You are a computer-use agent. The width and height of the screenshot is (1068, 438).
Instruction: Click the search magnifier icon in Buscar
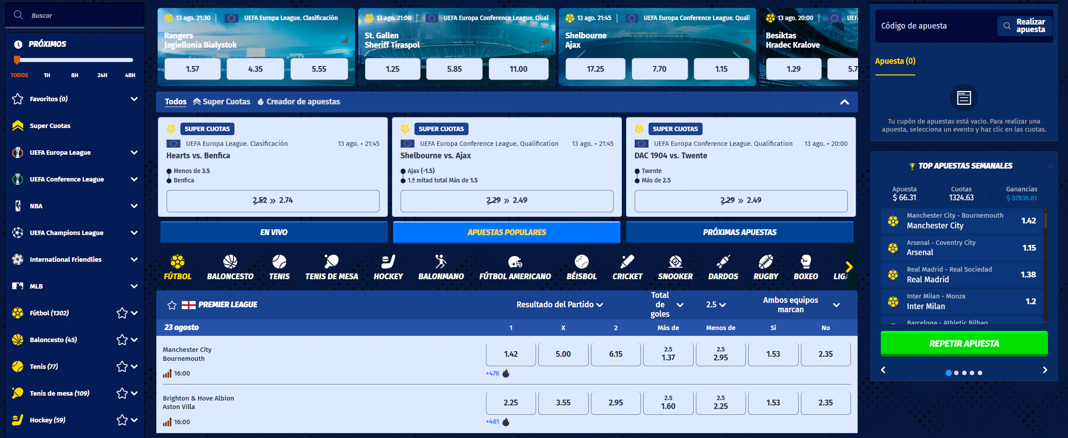18,15
